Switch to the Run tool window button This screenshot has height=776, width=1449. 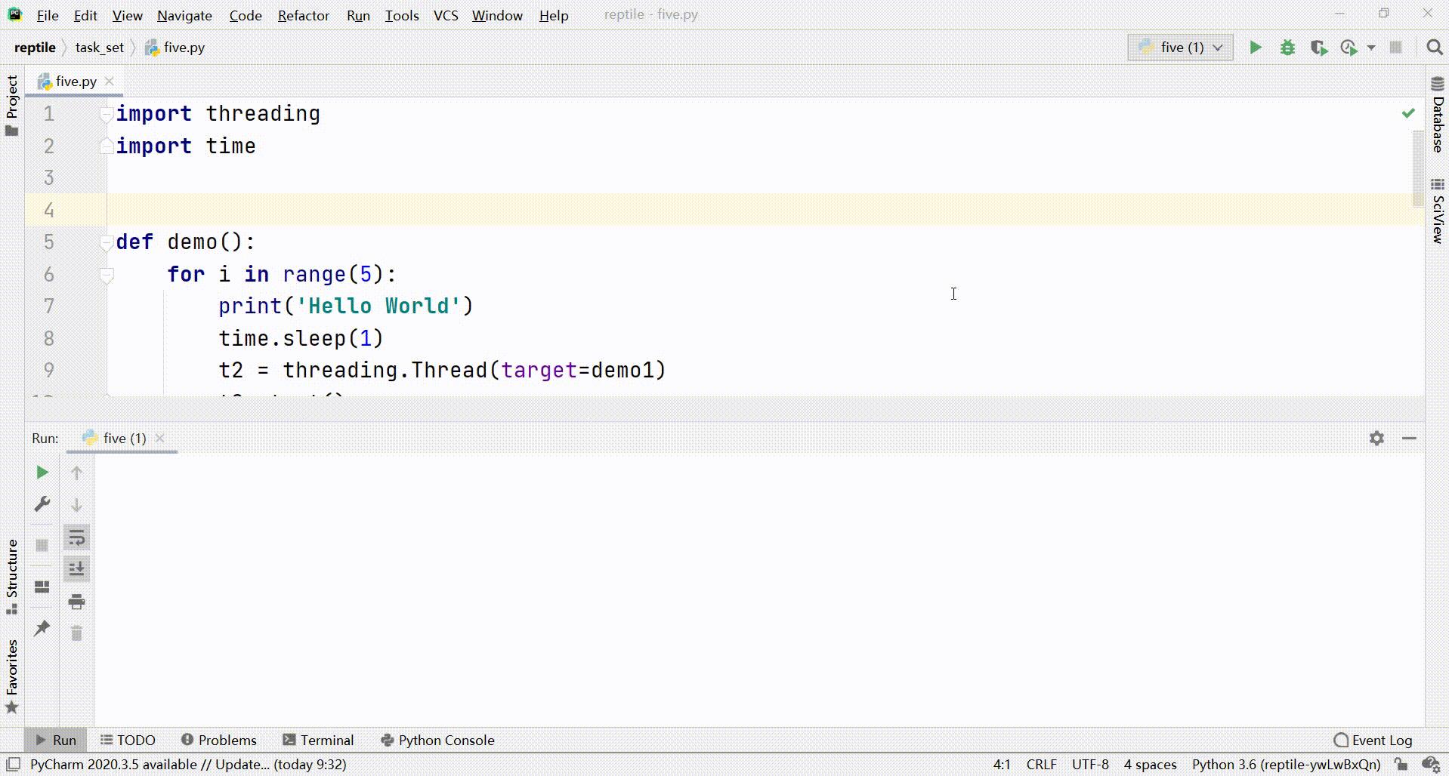(56, 740)
